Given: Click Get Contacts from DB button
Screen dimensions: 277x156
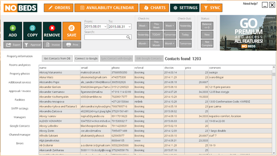Looking at the screenshot, I should 57,59.
